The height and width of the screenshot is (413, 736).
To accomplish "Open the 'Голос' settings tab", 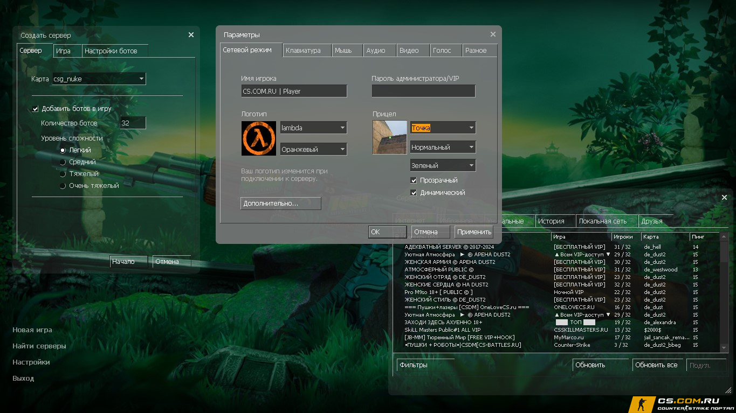I will (446, 50).
